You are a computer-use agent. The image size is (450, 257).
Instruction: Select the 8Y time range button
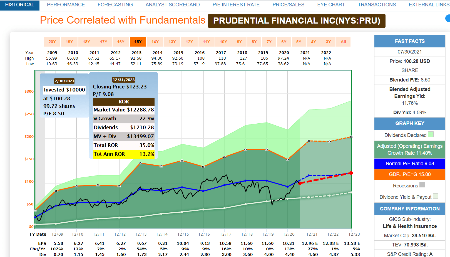(254, 42)
